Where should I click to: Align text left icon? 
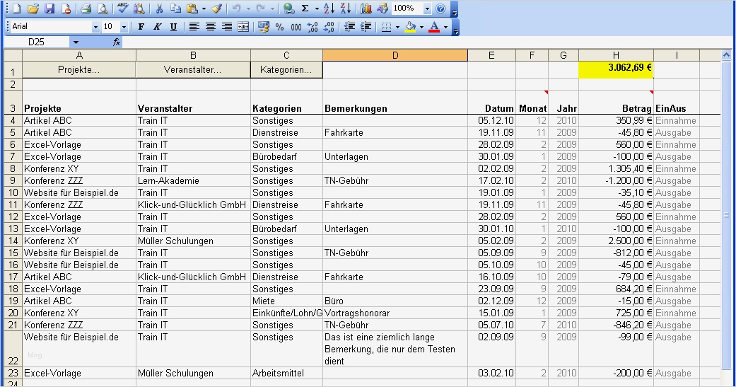[x=194, y=27]
